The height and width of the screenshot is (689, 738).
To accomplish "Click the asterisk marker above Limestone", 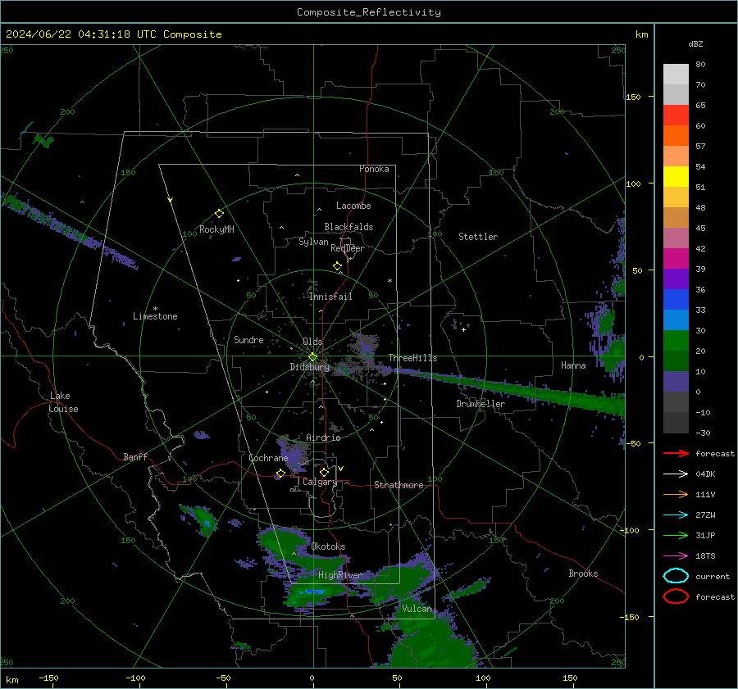I will [x=155, y=309].
